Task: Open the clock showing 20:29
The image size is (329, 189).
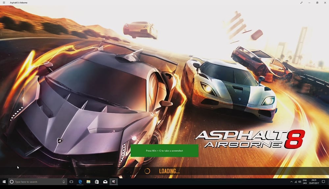Action: pos(314,182)
